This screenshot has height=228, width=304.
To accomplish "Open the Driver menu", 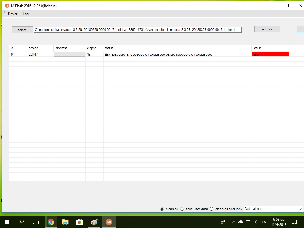I will coord(12,14).
